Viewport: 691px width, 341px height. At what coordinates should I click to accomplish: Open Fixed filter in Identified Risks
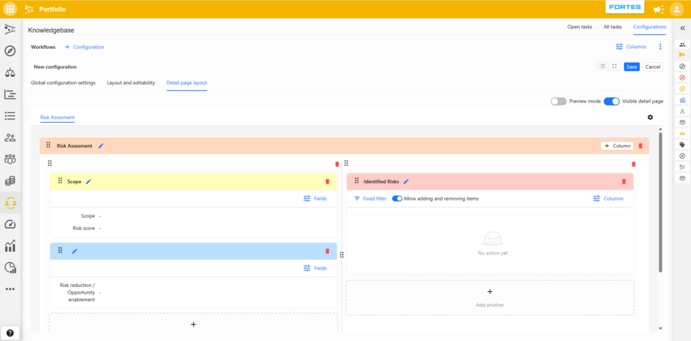(370, 199)
